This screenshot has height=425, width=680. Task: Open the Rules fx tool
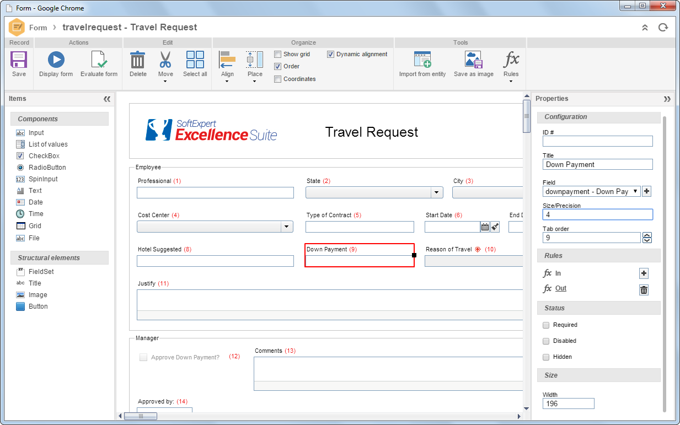tap(511, 60)
